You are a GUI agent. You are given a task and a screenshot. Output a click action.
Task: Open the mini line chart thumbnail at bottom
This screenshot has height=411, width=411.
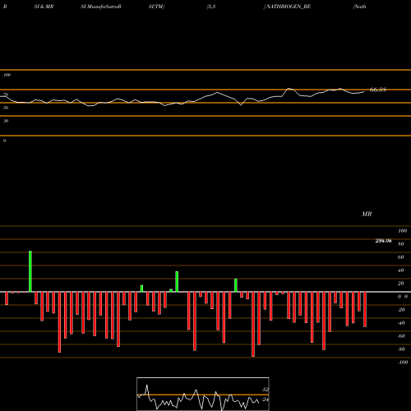coord(203,394)
